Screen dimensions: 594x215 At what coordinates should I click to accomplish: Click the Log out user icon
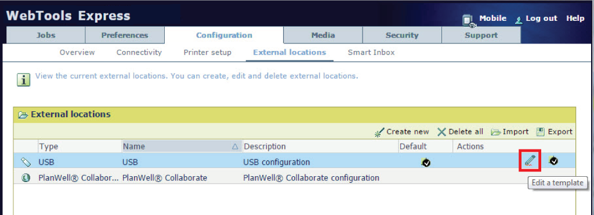coord(519,19)
